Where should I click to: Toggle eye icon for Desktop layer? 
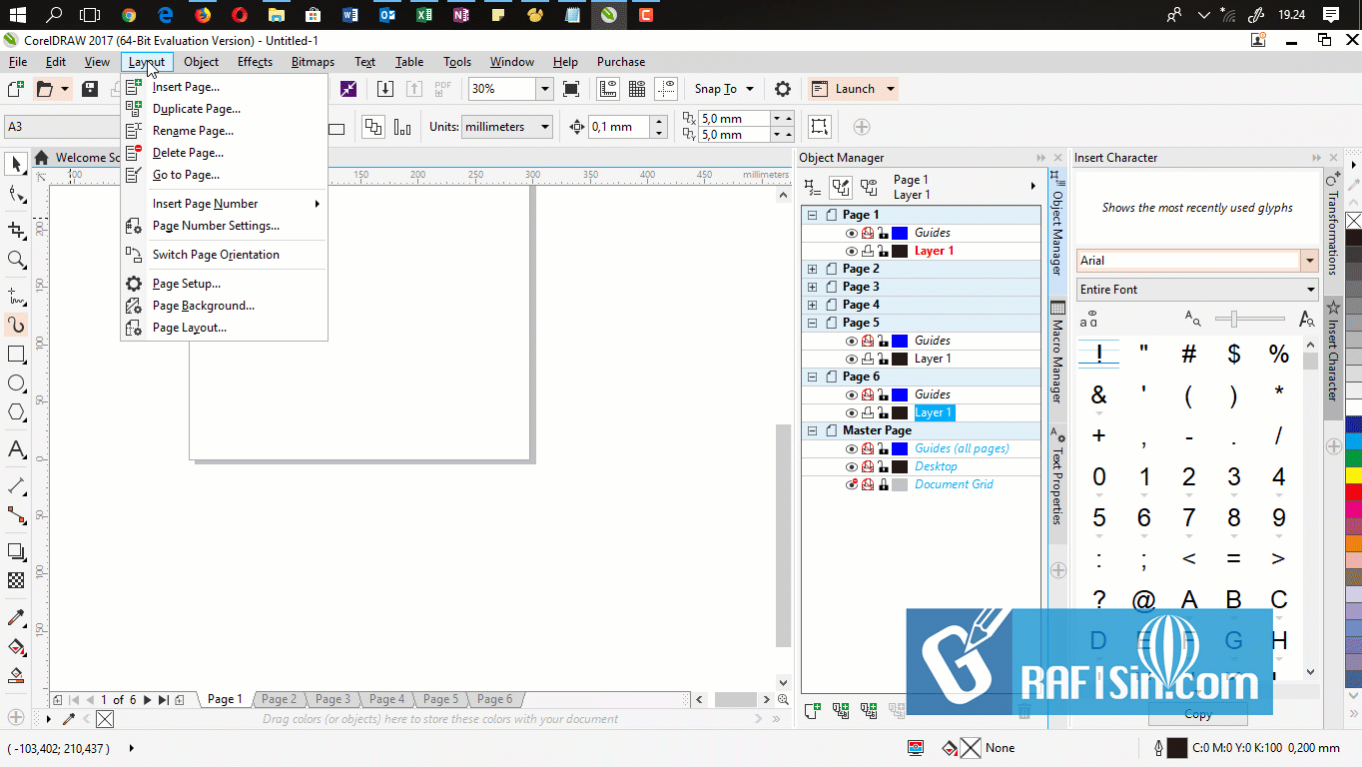pos(852,466)
